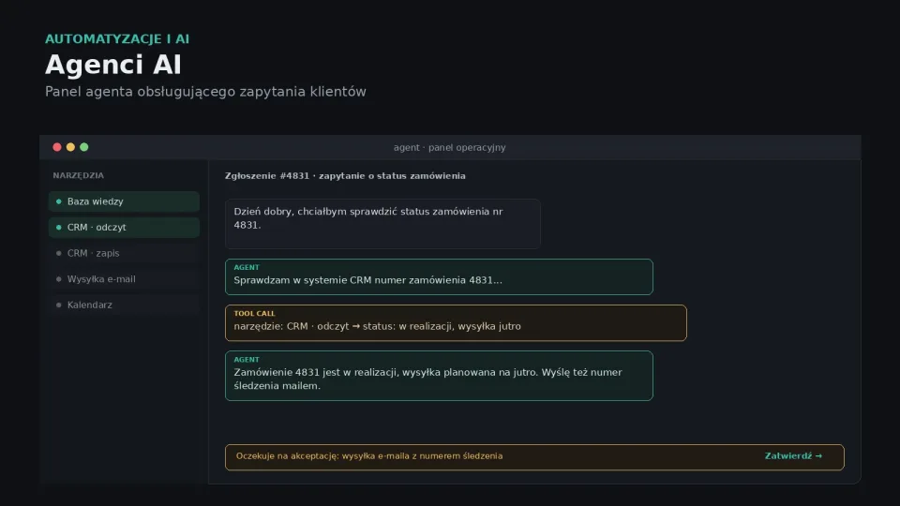Click ticket header 'Zgłoszenie #4831'
This screenshot has height=506, width=900.
(x=345, y=176)
